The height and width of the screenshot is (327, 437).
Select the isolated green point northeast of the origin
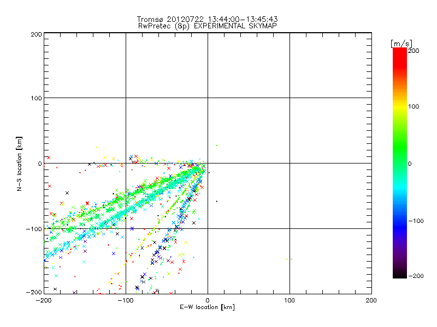217,146
